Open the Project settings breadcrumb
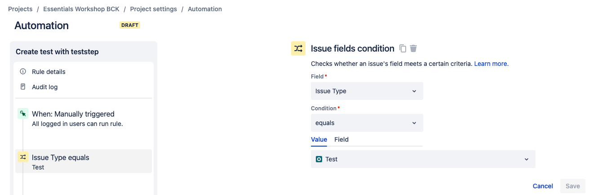The width and height of the screenshot is (589, 195). [154, 9]
